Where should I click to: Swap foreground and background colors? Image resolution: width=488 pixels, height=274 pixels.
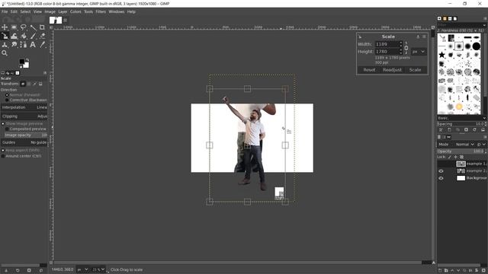tap(27, 59)
